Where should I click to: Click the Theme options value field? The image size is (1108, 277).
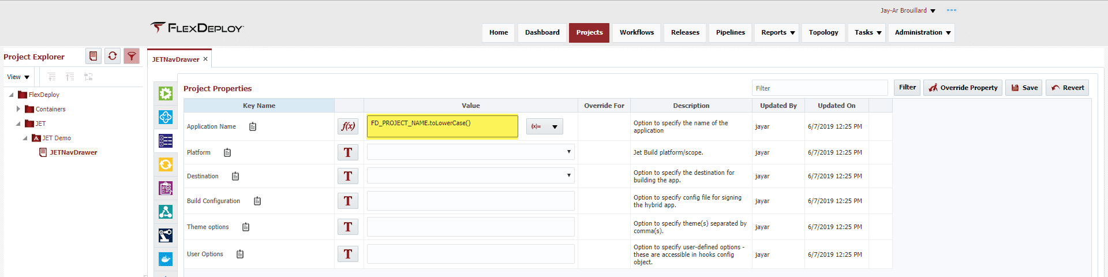pyautogui.click(x=471, y=227)
